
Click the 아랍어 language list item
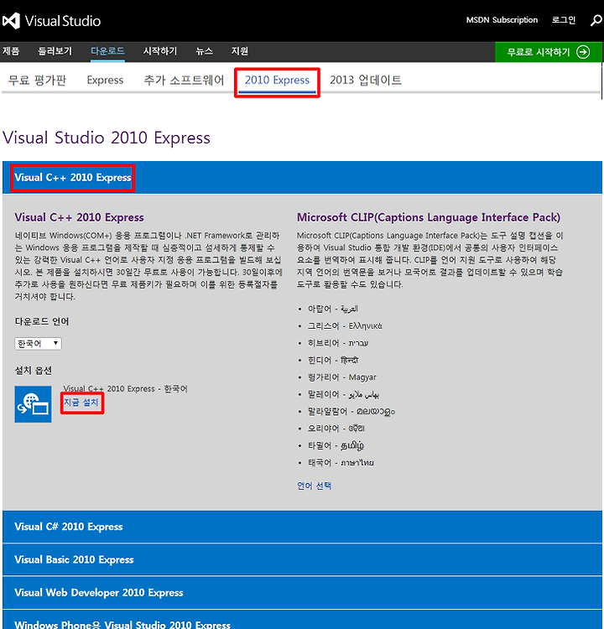click(333, 309)
